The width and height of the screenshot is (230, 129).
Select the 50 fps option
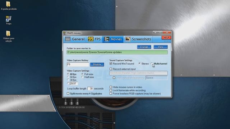tap(72, 77)
